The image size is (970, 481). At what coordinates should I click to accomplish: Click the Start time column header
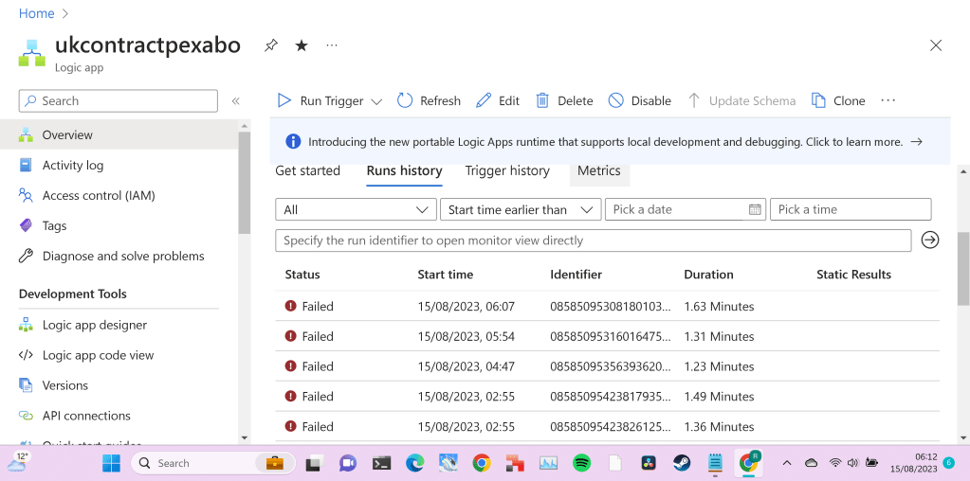446,275
